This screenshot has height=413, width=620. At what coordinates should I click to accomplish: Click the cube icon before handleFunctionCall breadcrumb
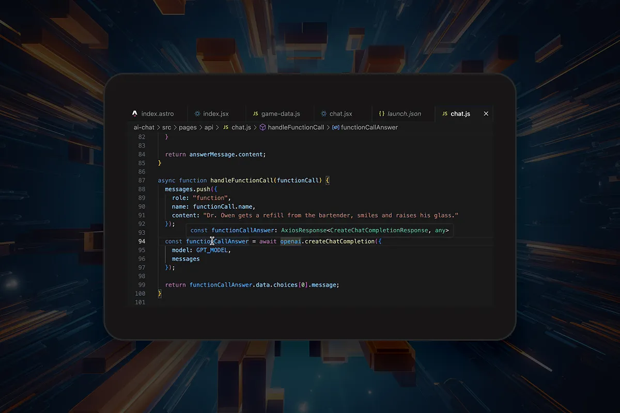pyautogui.click(x=262, y=127)
